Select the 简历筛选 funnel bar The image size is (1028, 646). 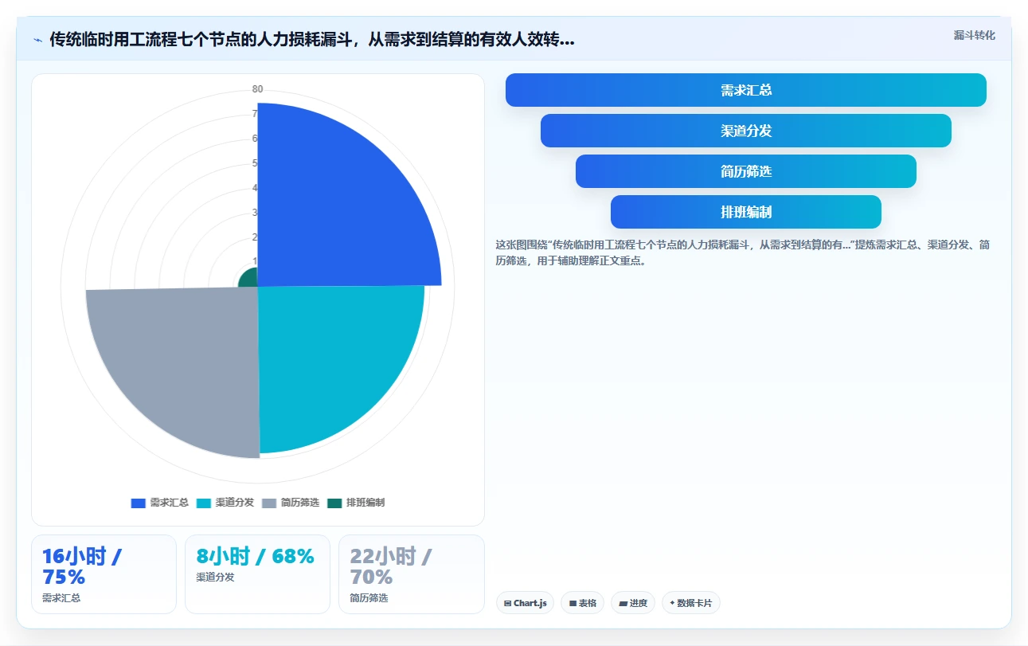point(746,171)
